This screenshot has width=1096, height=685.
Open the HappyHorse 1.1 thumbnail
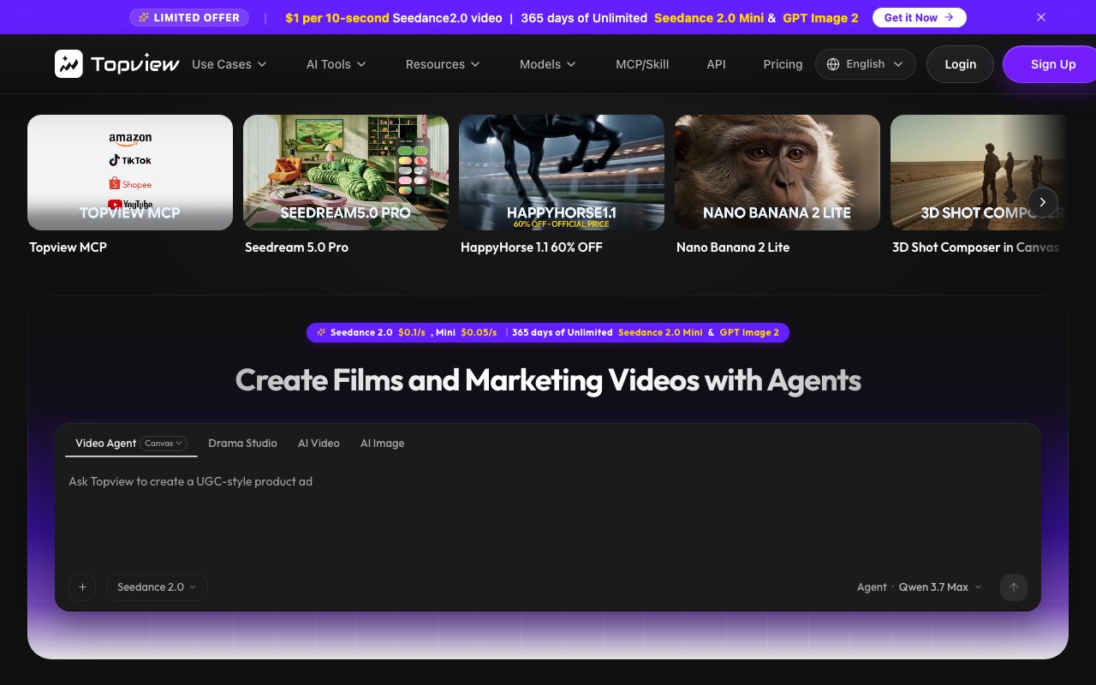562,172
